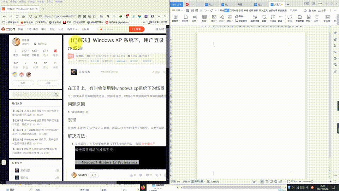Image resolution: width=339 pixels, height=191 pixels.
Task: Switch to reading view in WPS
Action: click(271, 181)
